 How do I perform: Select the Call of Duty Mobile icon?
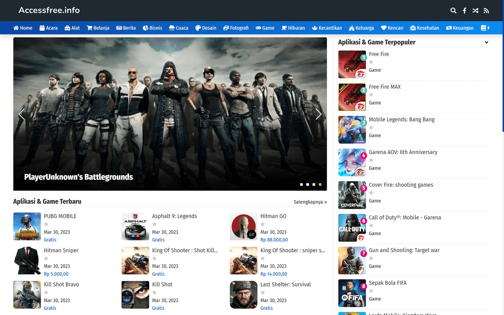coord(352,228)
